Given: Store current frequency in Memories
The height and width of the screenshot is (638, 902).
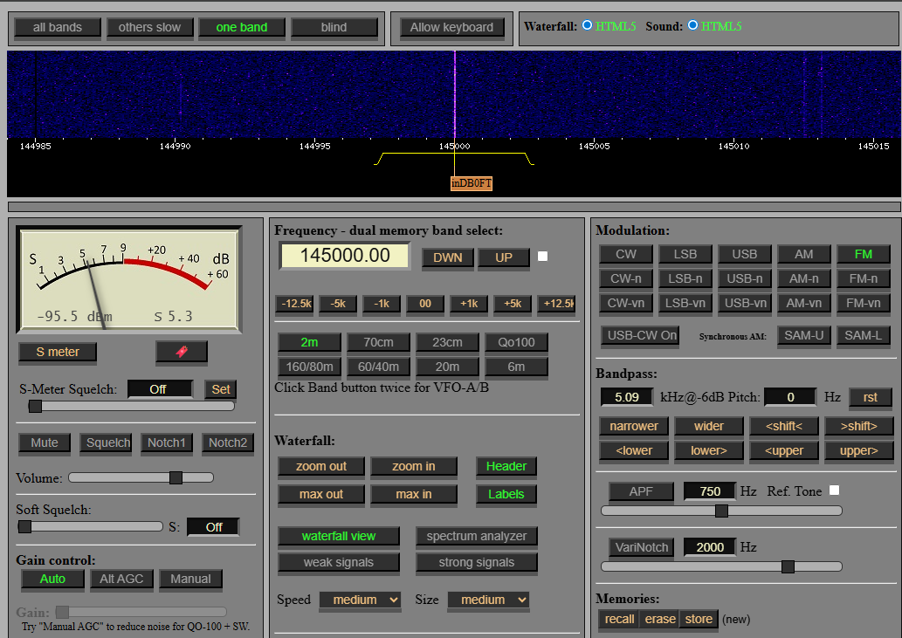Looking at the screenshot, I should pyautogui.click(x=699, y=619).
